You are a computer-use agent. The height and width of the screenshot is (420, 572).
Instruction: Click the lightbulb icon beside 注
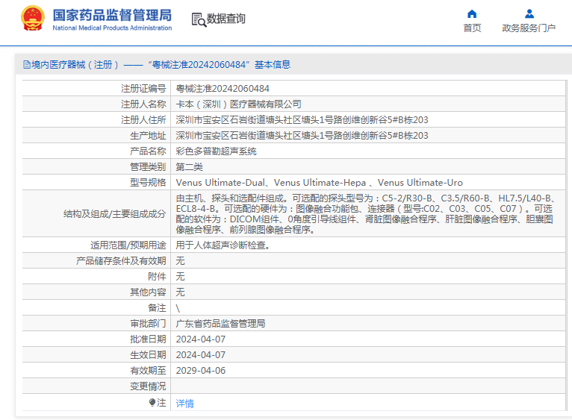point(152,402)
